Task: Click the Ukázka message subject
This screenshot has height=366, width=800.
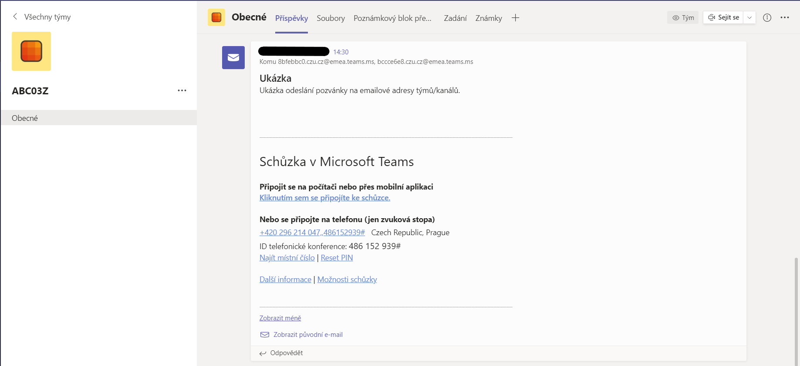Action: (275, 78)
